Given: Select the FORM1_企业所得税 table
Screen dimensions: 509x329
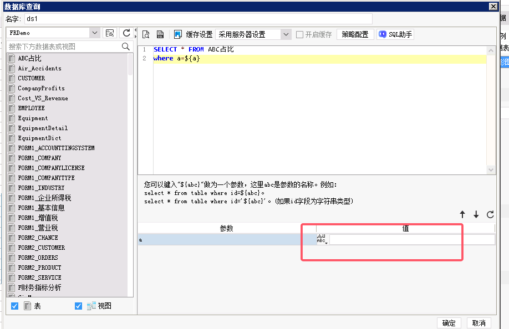Looking at the screenshot, I should coord(68,198).
